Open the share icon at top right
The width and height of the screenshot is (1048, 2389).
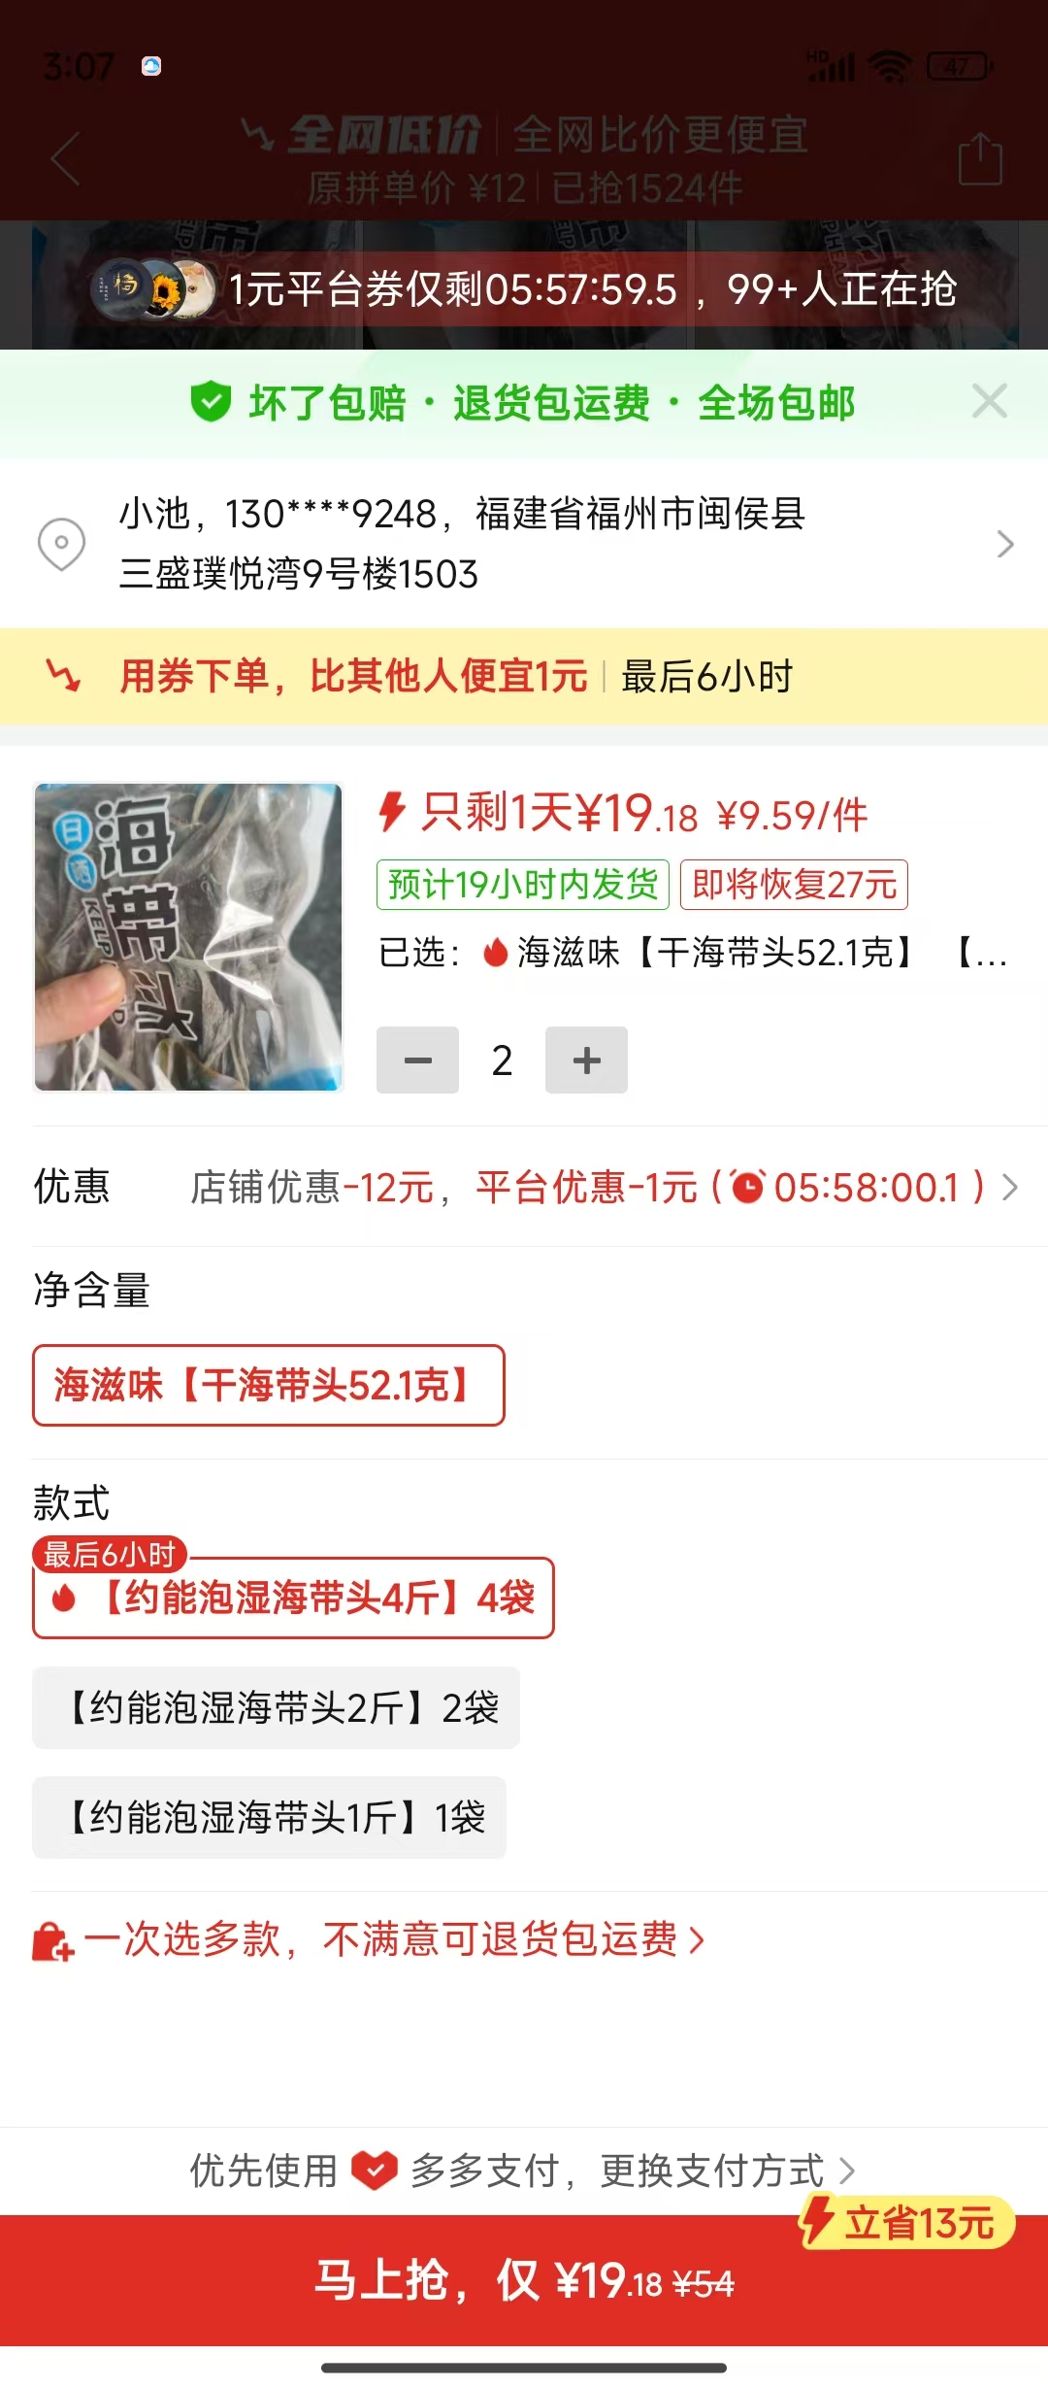980,158
